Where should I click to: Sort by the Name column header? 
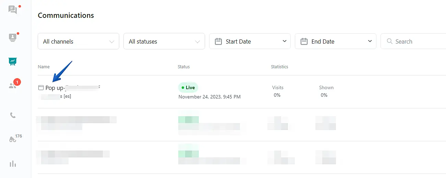[x=44, y=67]
